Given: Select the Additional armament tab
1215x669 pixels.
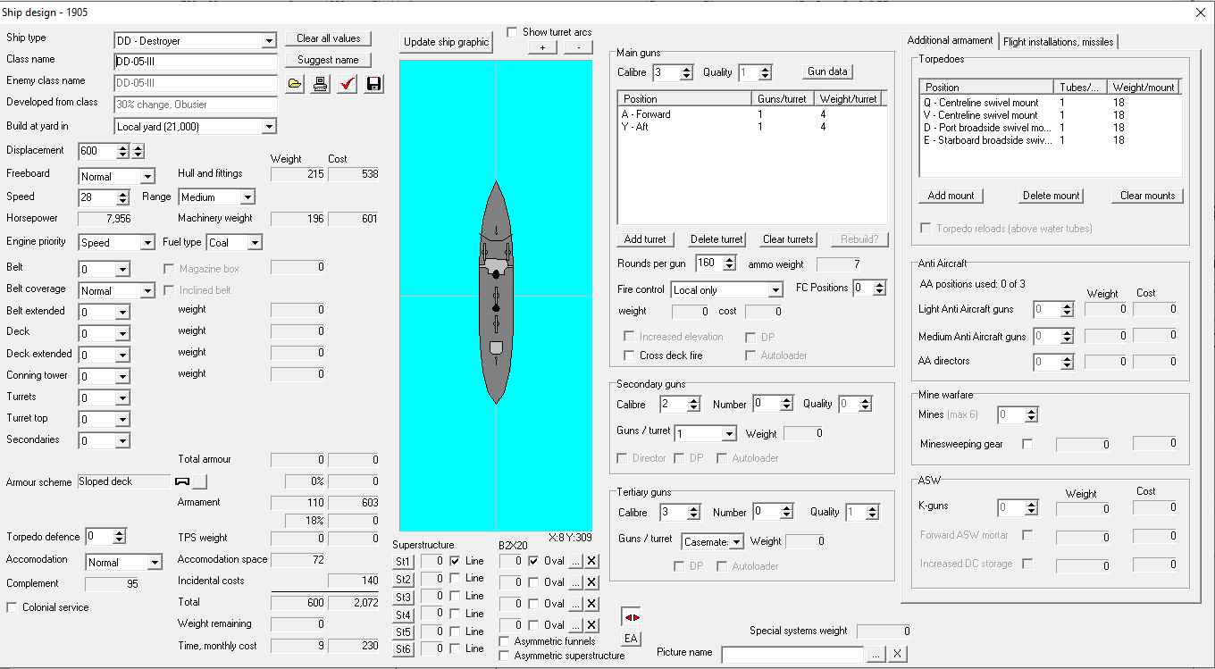Looking at the screenshot, I should pos(950,40).
